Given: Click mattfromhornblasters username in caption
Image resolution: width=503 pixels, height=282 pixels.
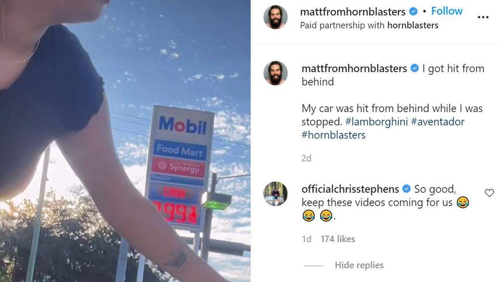Looking at the screenshot, I should [354, 69].
